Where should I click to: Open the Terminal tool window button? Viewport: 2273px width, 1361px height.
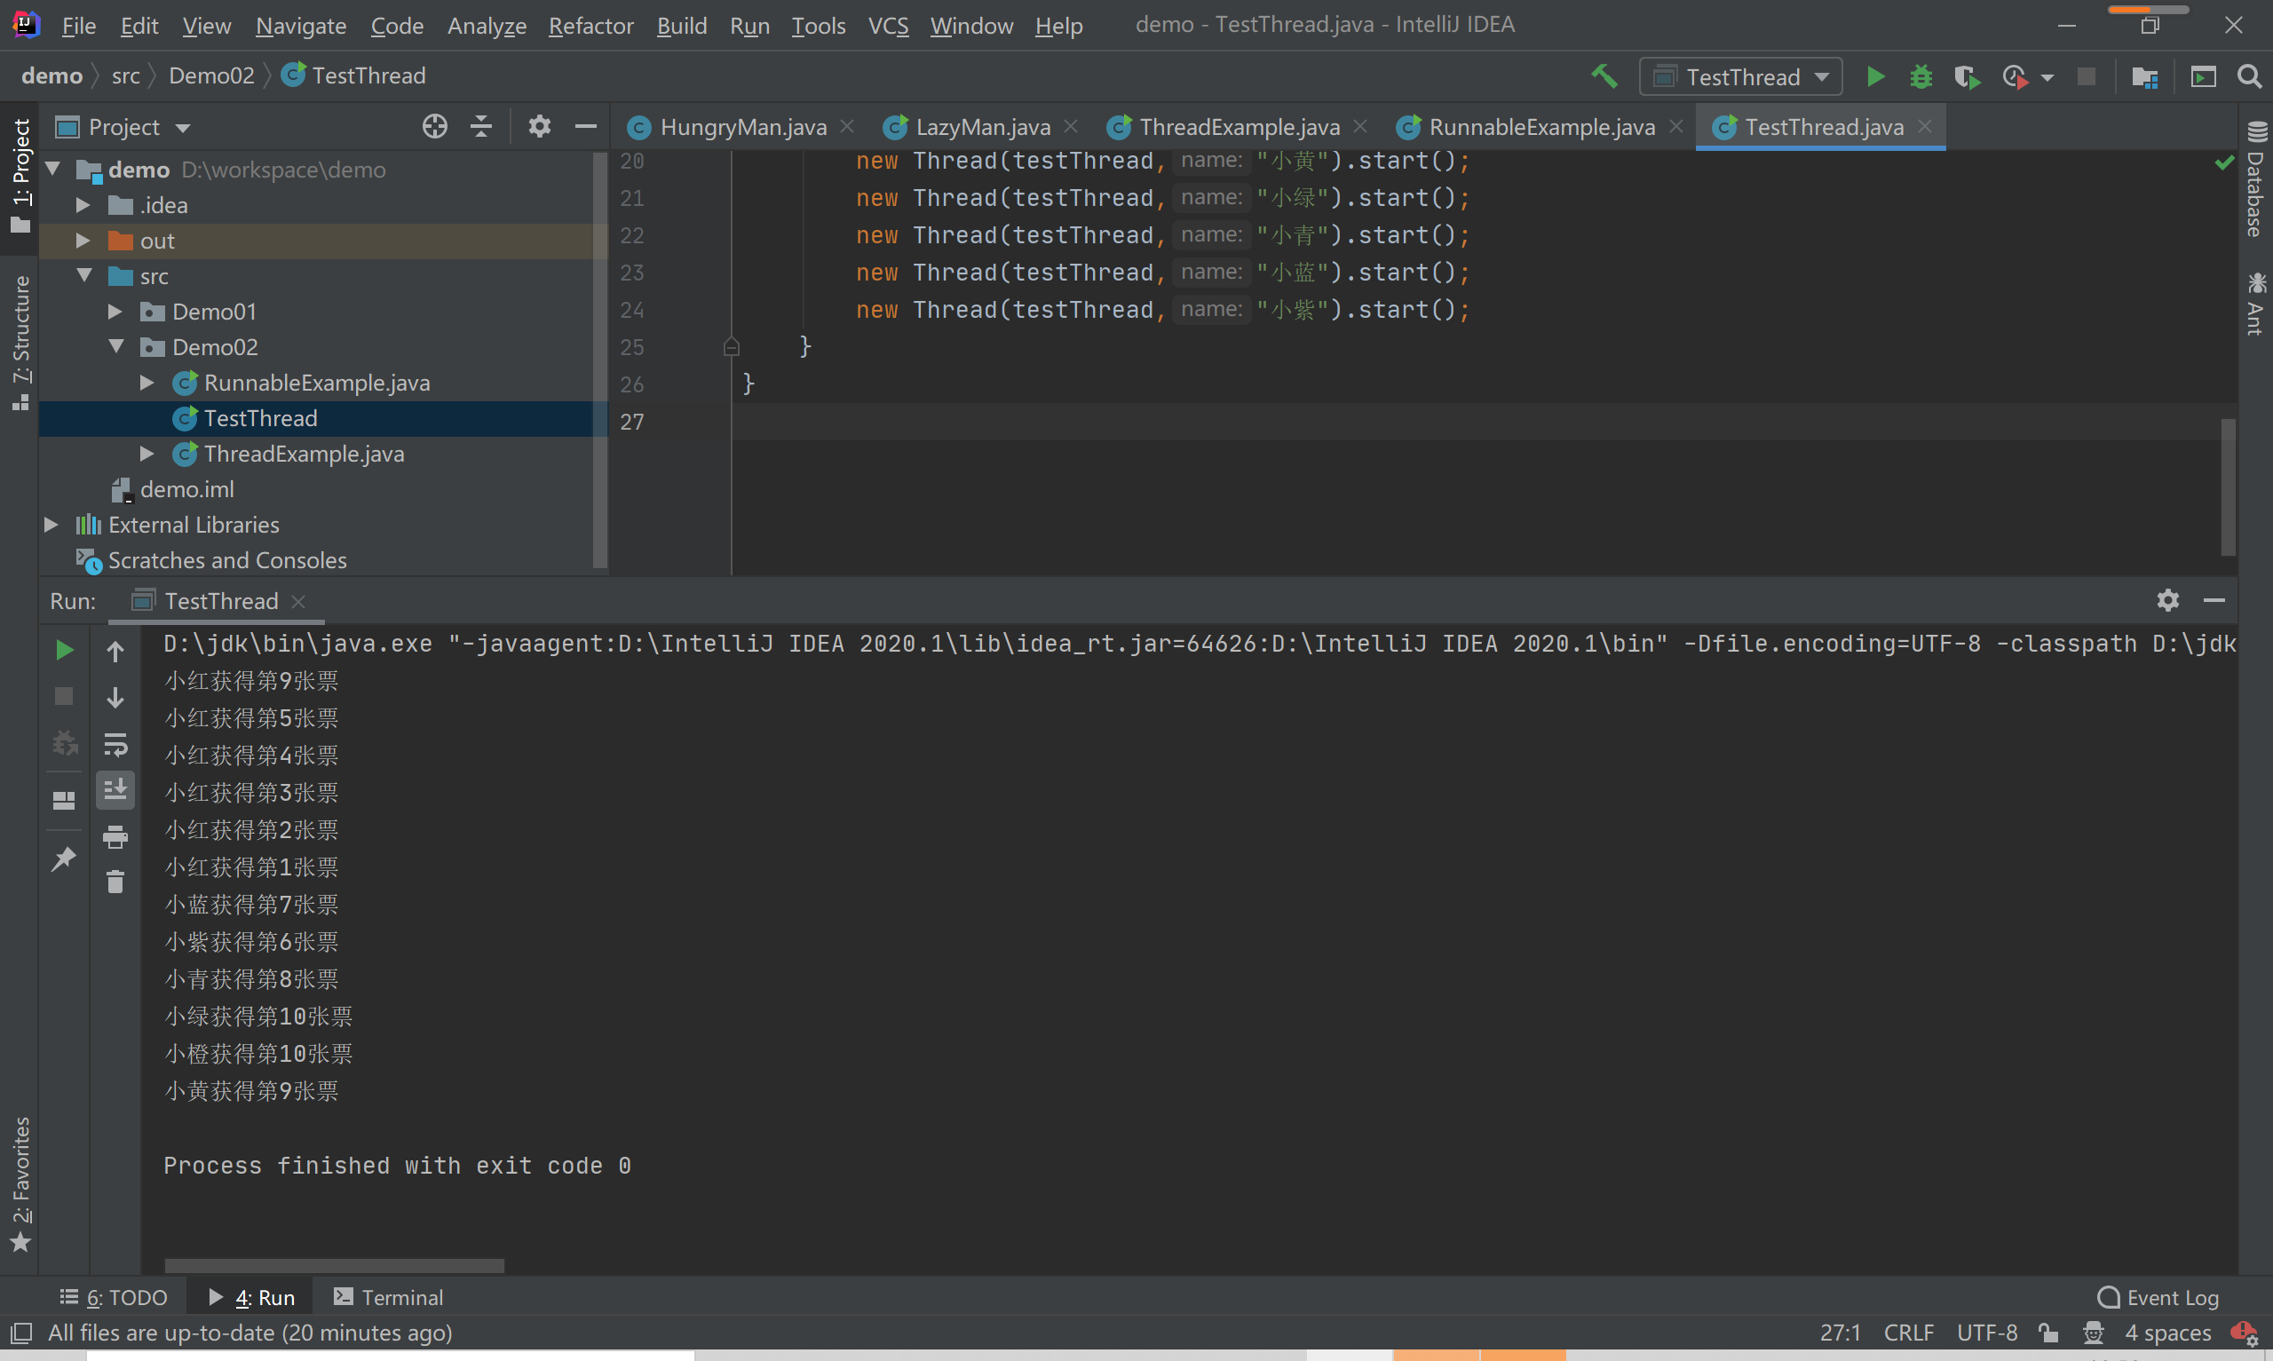(x=389, y=1298)
